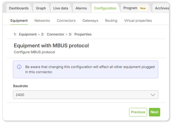Go to the Live data tab
The image size is (172, 124).
(x=61, y=8)
